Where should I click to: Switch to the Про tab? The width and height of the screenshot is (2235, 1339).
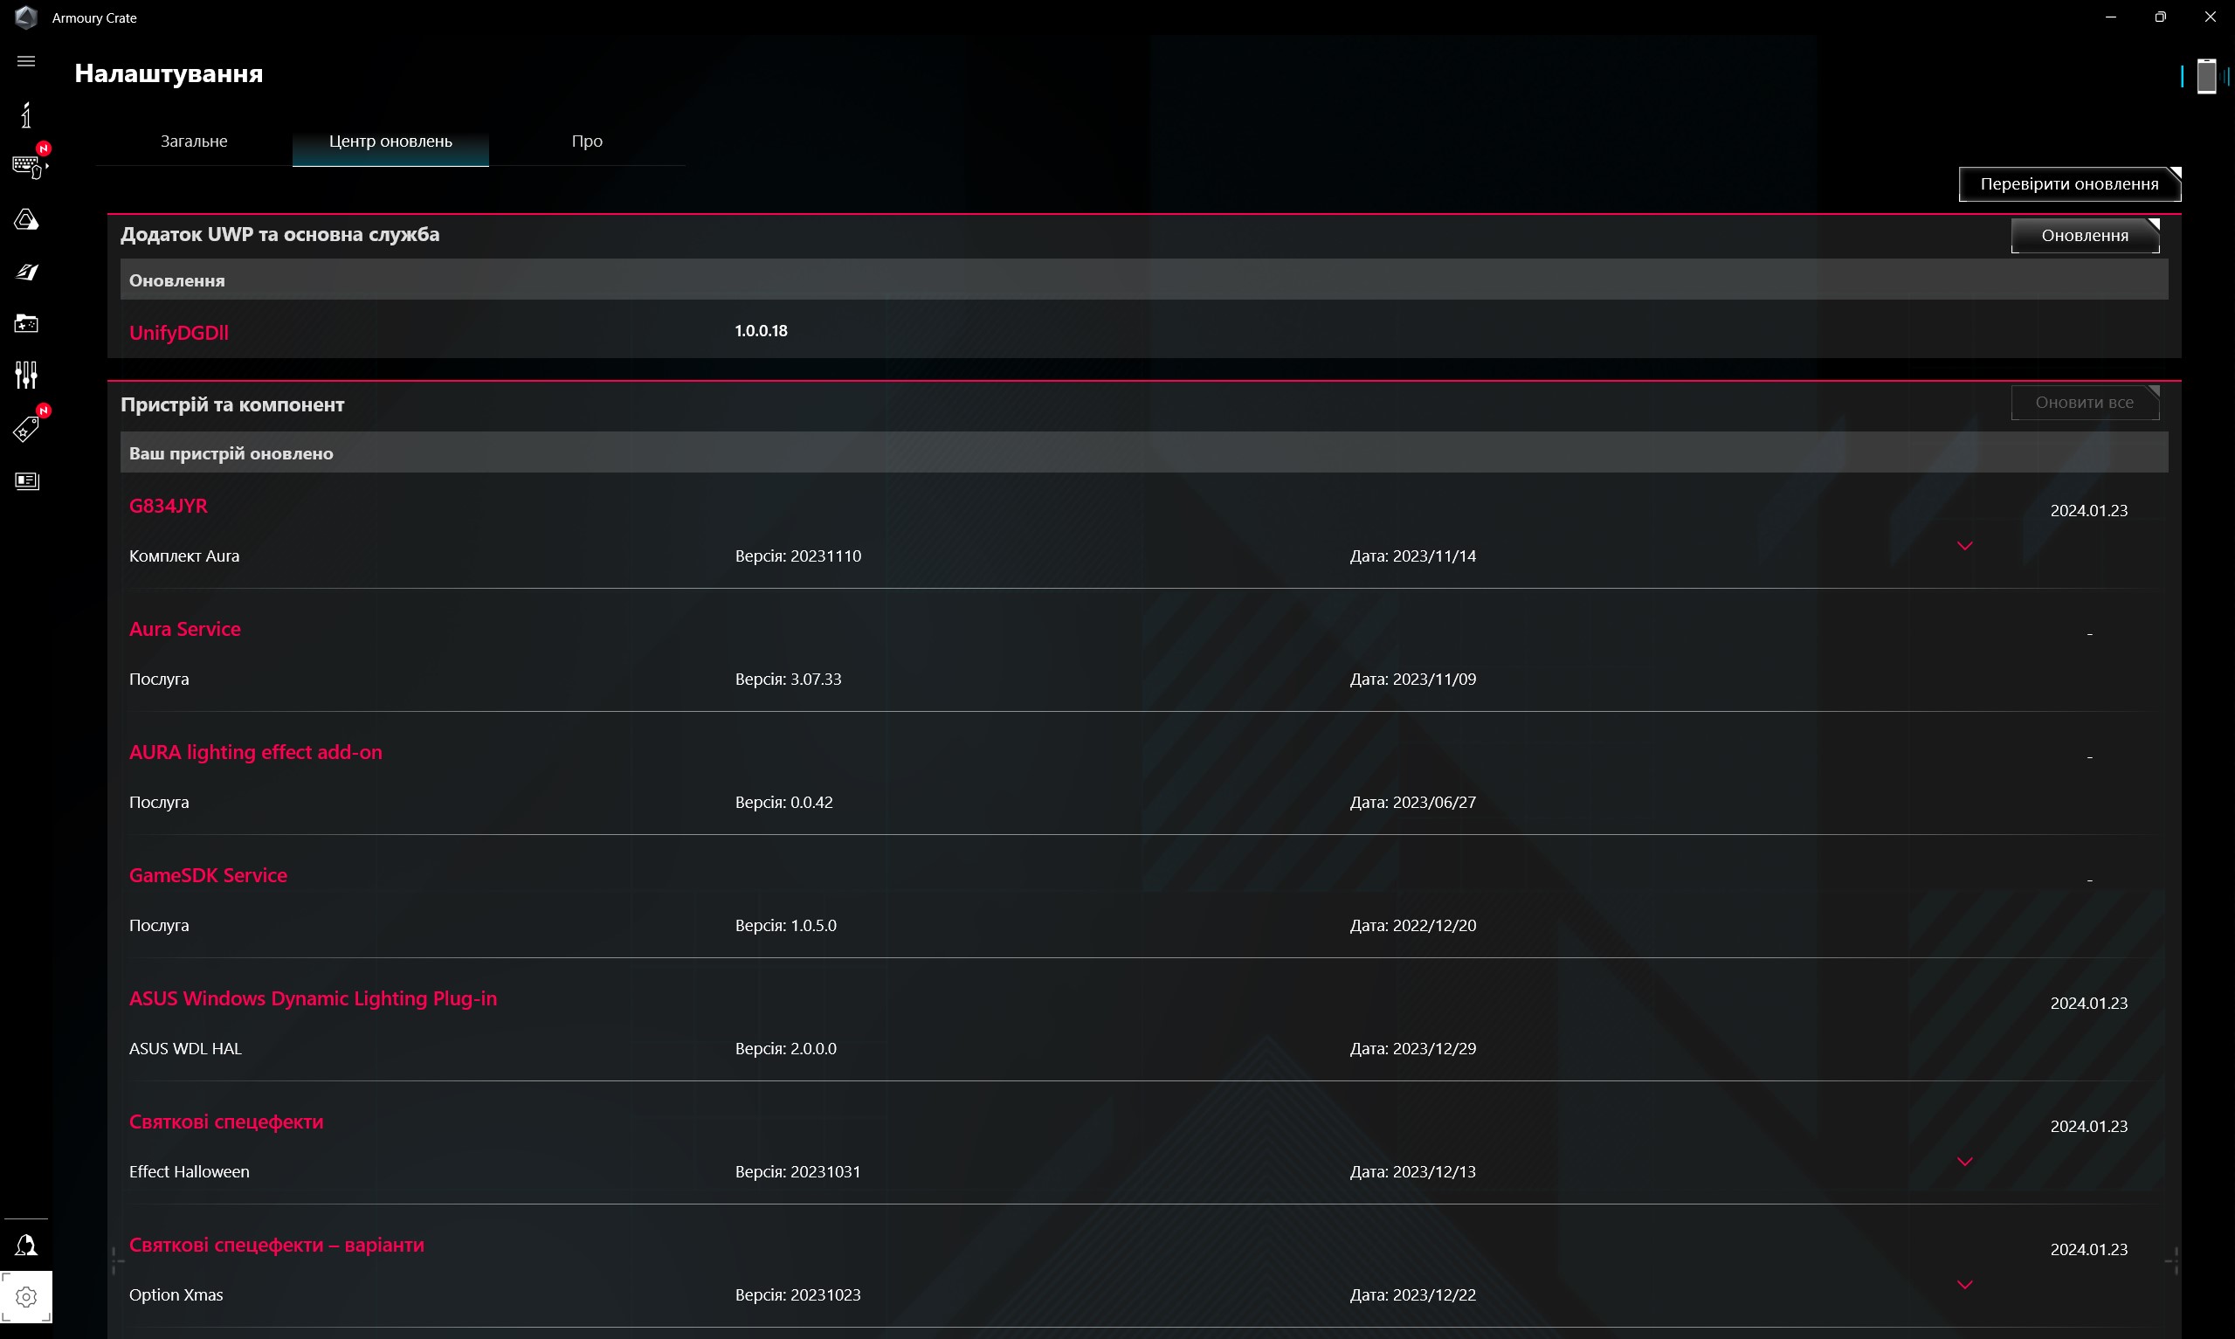(x=586, y=141)
